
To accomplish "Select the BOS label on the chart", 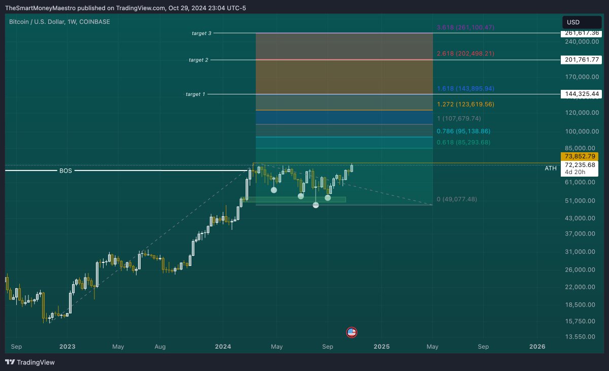I will coord(65,172).
